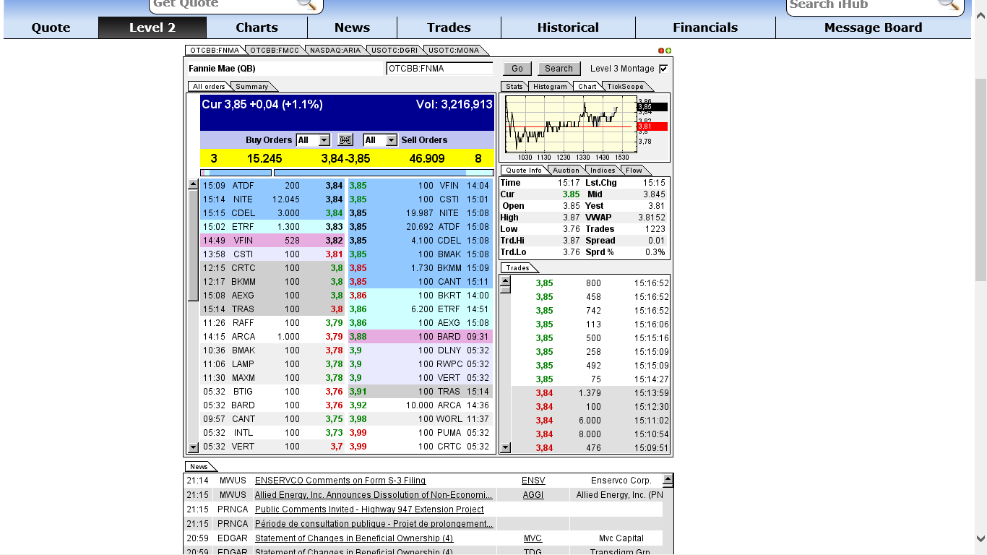Click the Get Quote magnifier icon
Viewport: 987px width, 555px height.
[x=307, y=4]
